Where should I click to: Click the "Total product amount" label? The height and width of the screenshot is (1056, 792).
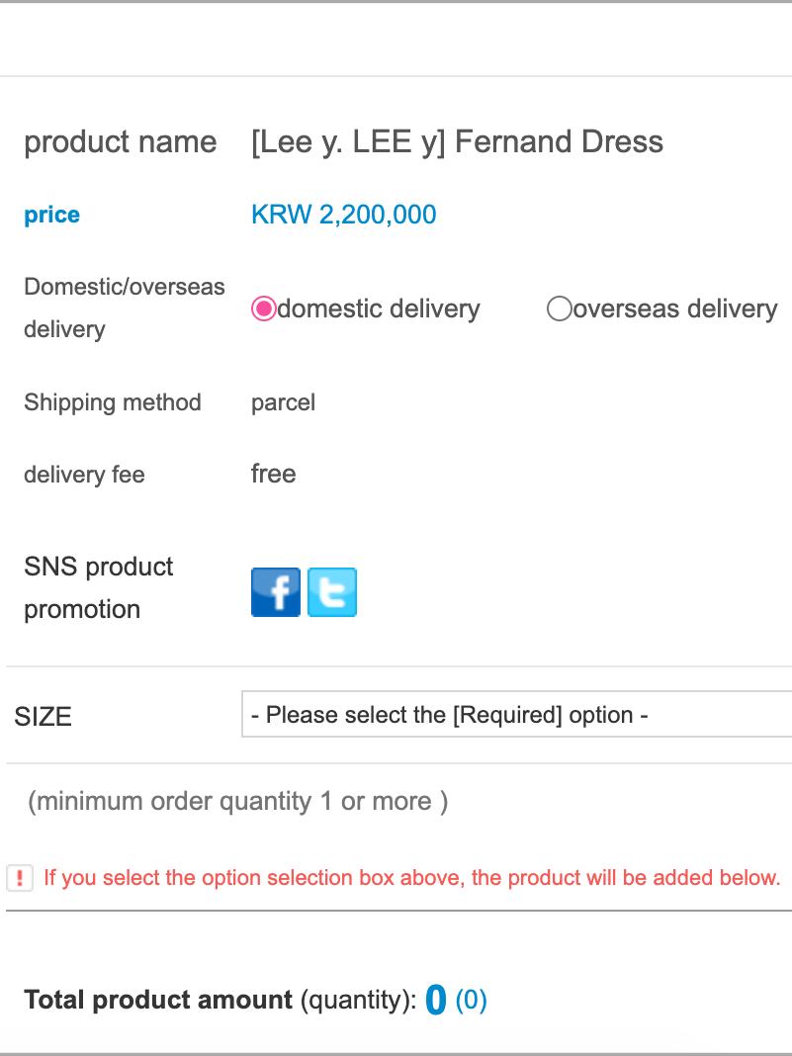point(158,1000)
